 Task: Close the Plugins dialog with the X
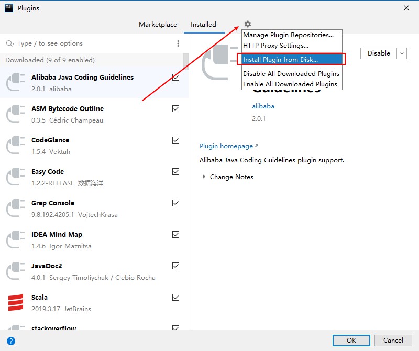click(x=406, y=8)
